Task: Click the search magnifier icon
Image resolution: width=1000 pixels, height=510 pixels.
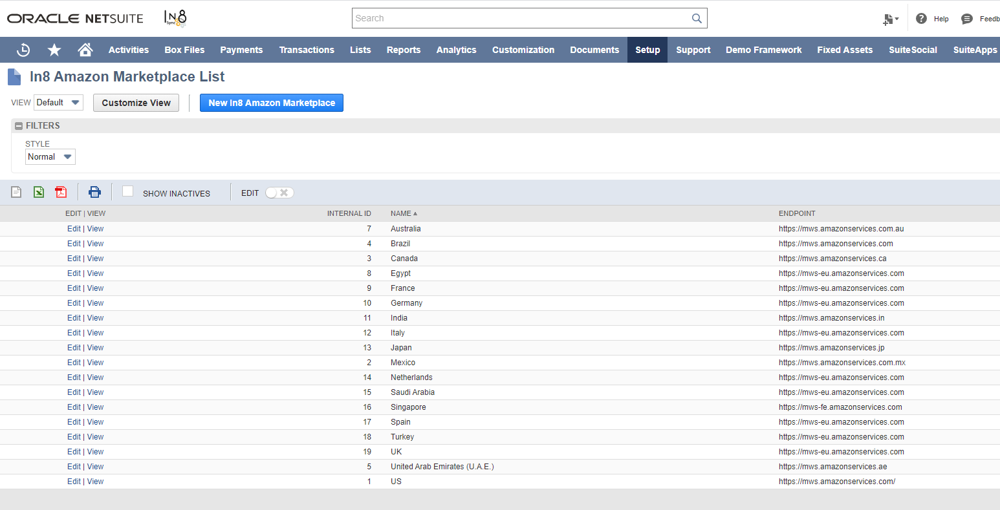Action: point(697,18)
